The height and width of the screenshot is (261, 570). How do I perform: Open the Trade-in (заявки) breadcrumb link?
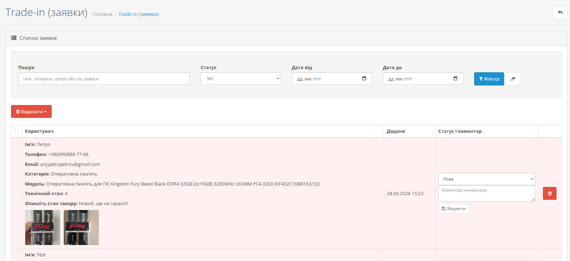pyautogui.click(x=139, y=14)
